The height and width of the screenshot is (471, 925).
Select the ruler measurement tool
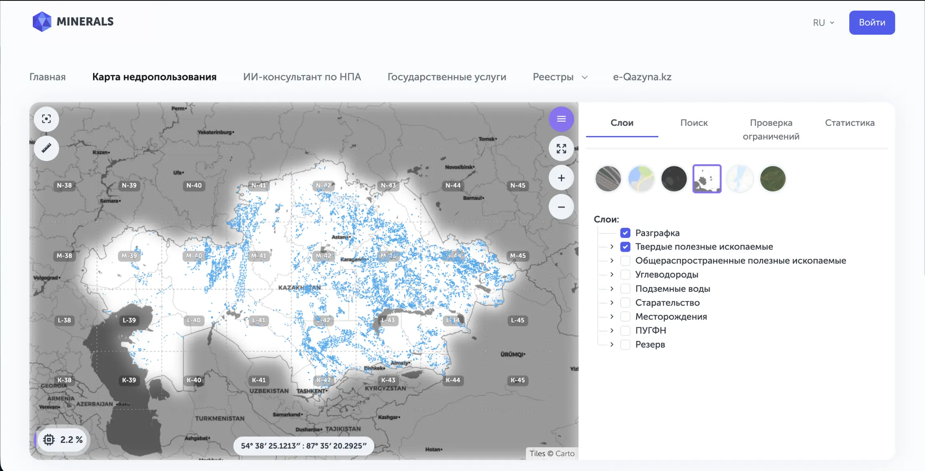[x=47, y=148]
